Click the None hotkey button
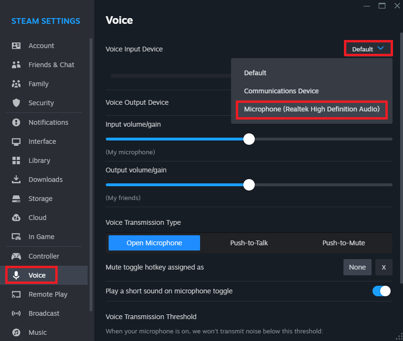The height and width of the screenshot is (341, 403). pos(357,267)
